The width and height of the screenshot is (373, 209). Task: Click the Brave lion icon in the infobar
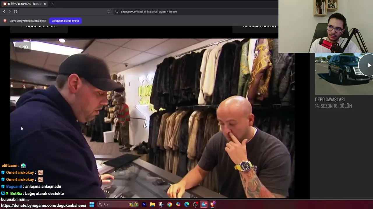tap(5, 21)
